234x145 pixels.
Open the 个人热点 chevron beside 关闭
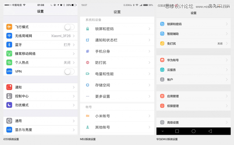click(74, 63)
